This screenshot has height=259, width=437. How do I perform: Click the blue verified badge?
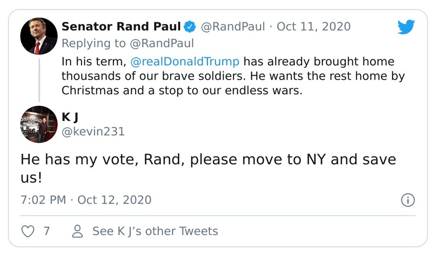190,27
